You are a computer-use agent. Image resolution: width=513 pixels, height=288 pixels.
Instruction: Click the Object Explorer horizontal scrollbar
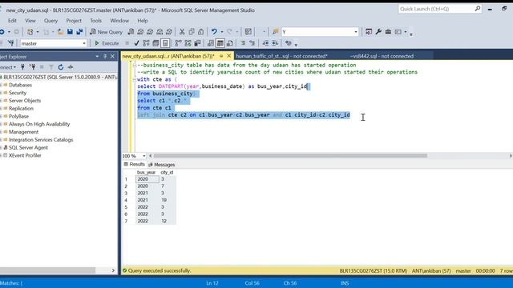coord(47,270)
